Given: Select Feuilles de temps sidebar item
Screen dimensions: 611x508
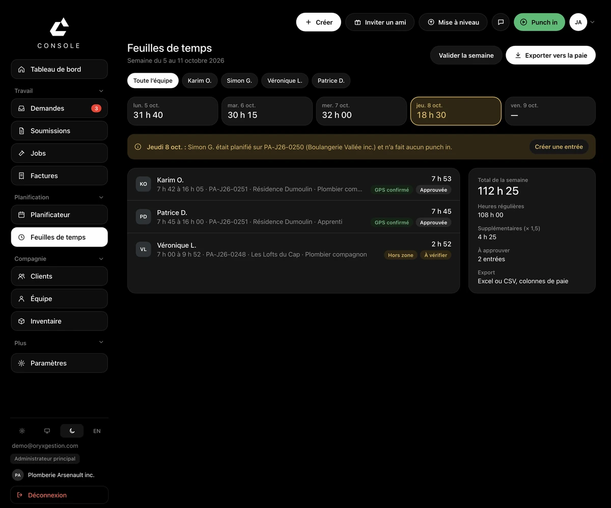Looking at the screenshot, I should pyautogui.click(x=59, y=237).
